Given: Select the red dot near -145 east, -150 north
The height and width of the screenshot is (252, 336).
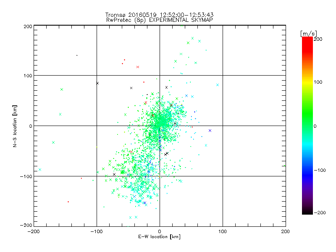Looking at the screenshot, I should 68,202.
